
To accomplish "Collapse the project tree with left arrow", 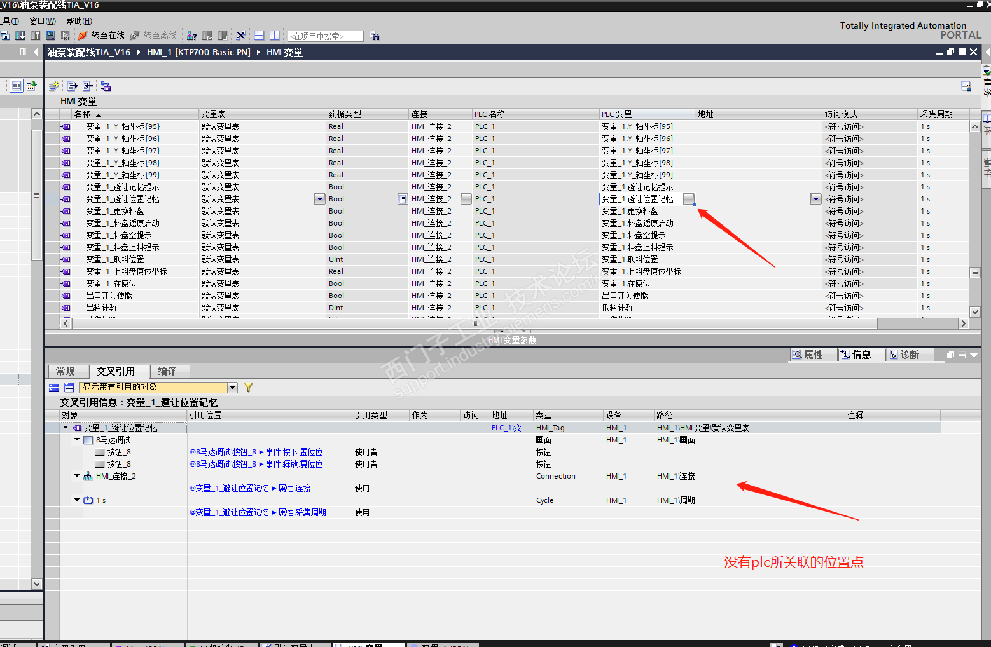I will pyautogui.click(x=36, y=52).
